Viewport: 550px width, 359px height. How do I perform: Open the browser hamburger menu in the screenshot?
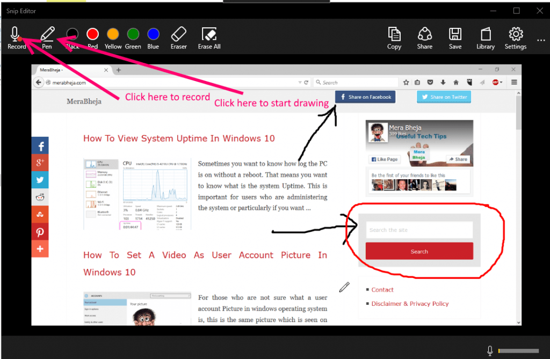tap(513, 82)
